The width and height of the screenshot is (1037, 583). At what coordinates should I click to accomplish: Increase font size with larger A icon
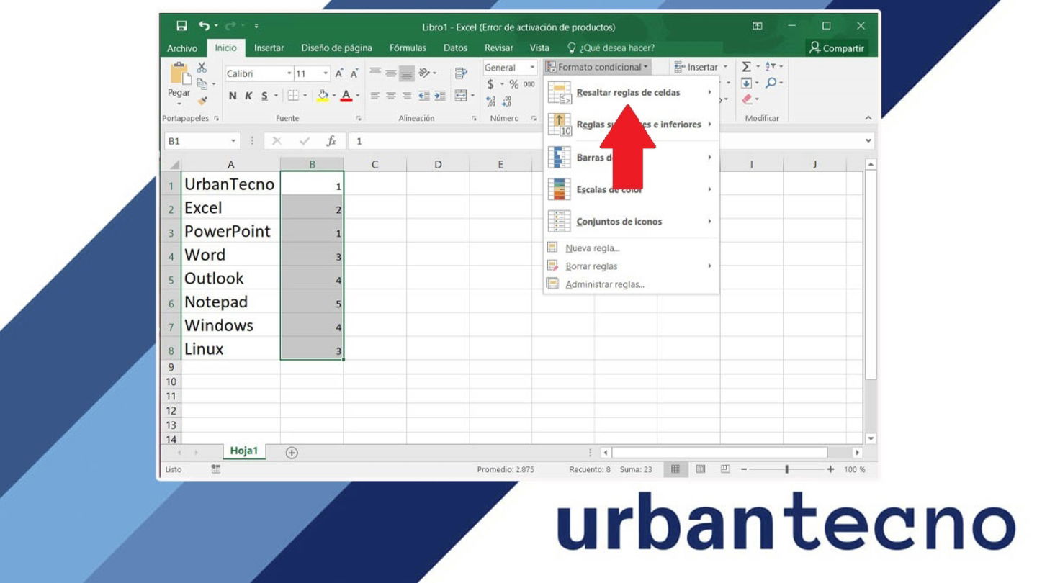pyautogui.click(x=339, y=73)
